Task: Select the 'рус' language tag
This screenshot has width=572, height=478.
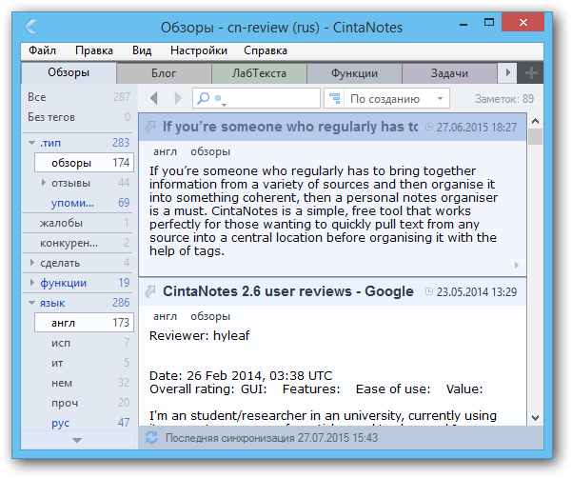Action: click(84, 423)
